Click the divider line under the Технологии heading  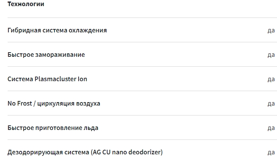pos(141,18)
